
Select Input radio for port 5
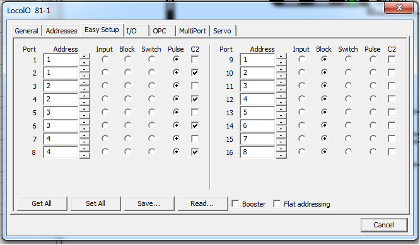[105, 112]
